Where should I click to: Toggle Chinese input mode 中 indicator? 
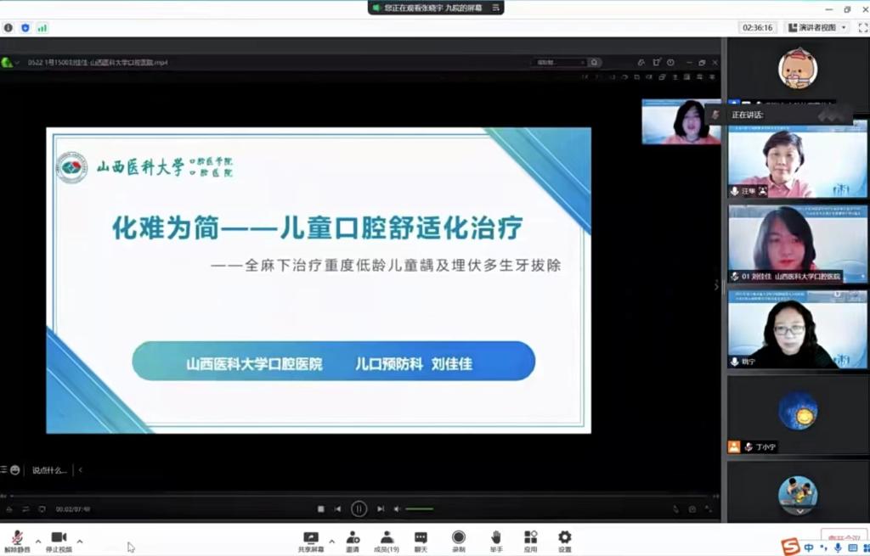[x=809, y=548]
